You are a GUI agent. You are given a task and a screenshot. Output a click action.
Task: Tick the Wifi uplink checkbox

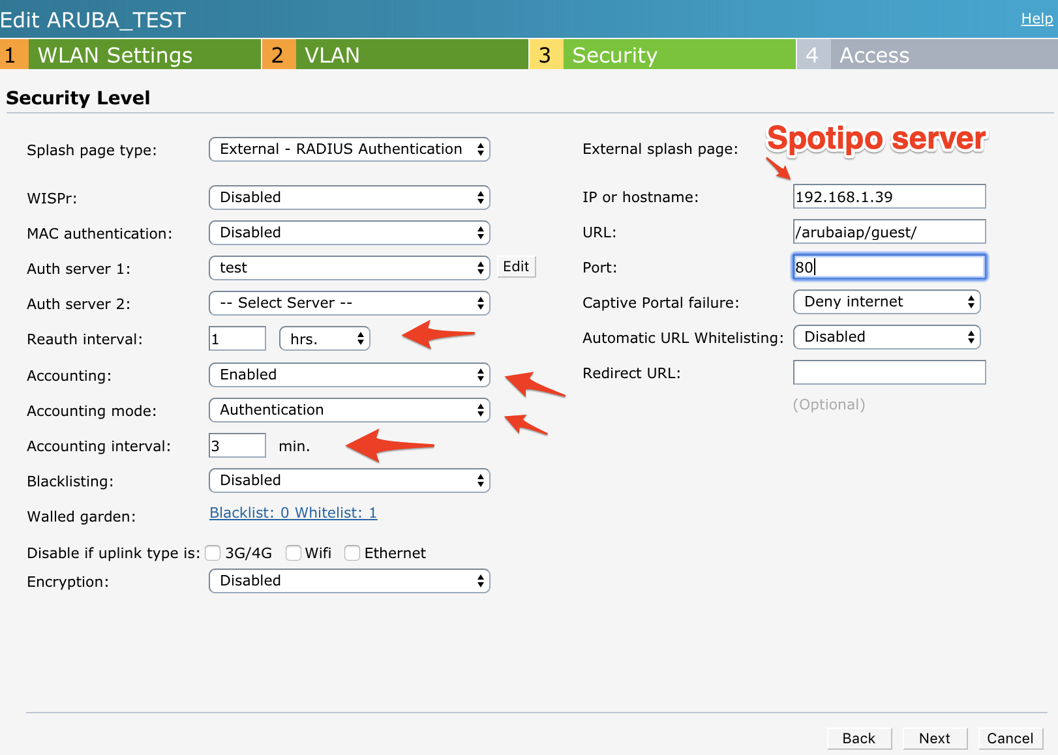point(294,553)
